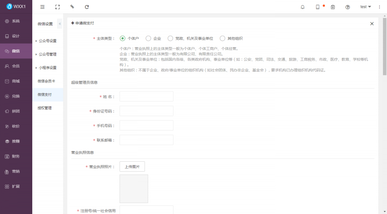Open the clipboard icon in top bar

pyautogui.click(x=333, y=7)
